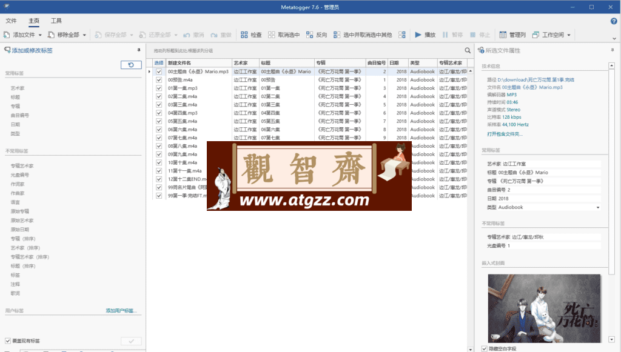Open the 添加文件 dropdown arrow
The image size is (621, 352).
tap(40, 35)
